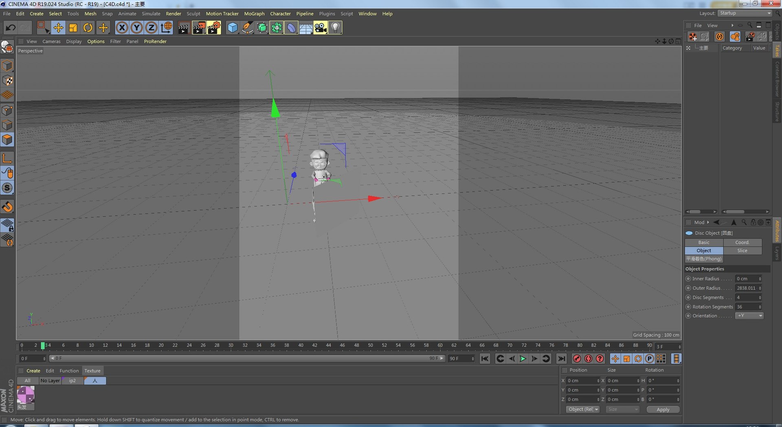Select the No Layer material filter
Viewport: 782px width, 427px height.
pos(50,381)
